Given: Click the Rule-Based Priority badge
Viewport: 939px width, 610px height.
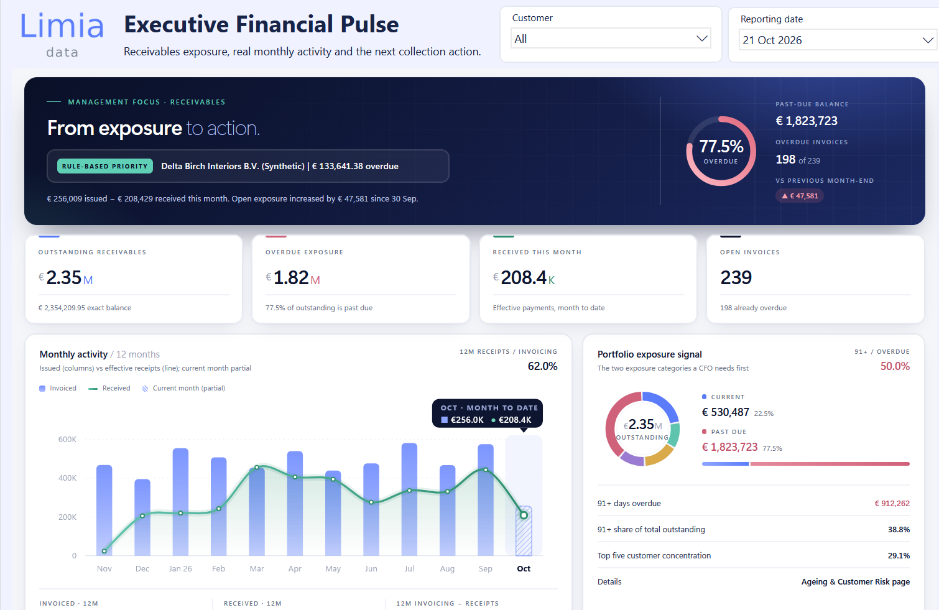Looking at the screenshot, I should 104,166.
